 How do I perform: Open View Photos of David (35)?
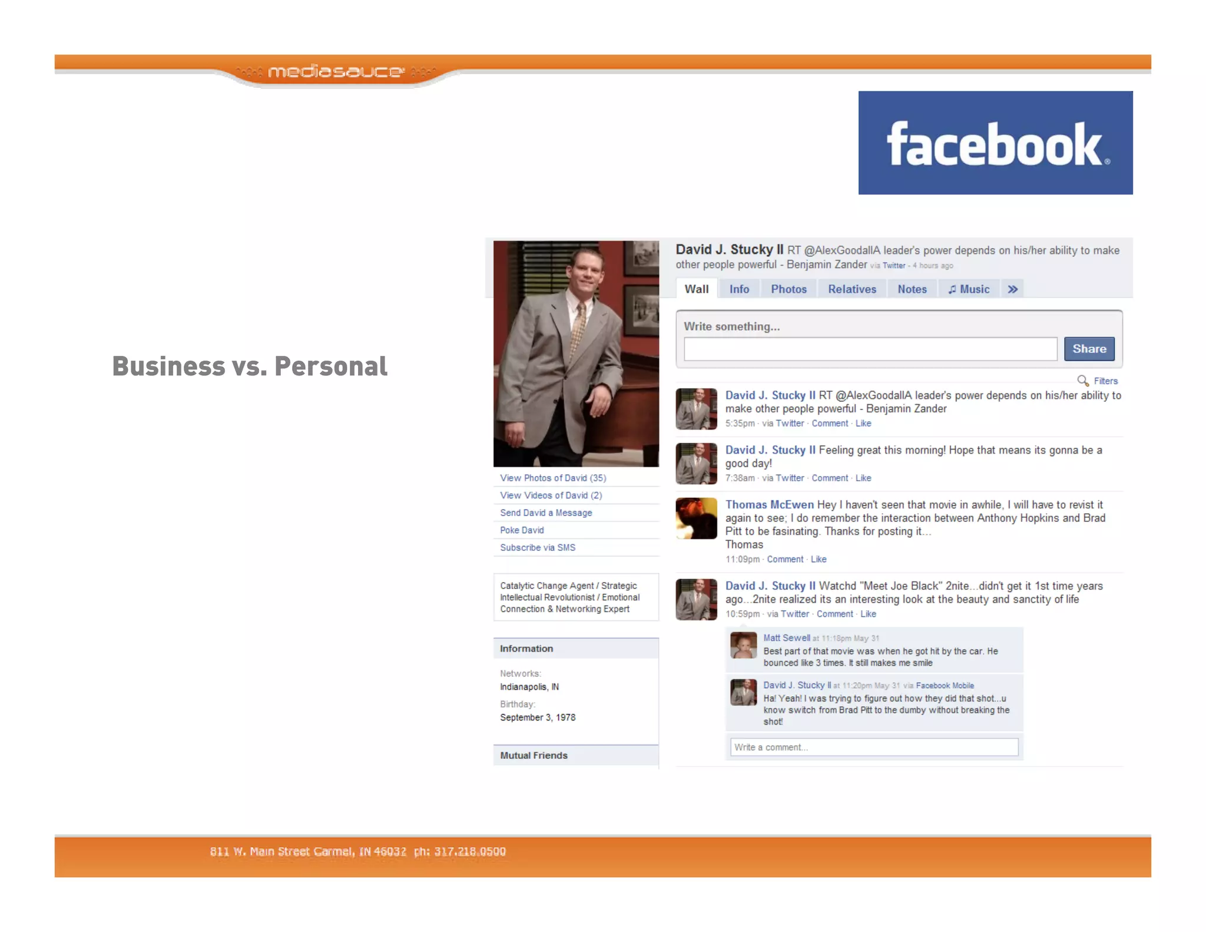tap(553, 478)
